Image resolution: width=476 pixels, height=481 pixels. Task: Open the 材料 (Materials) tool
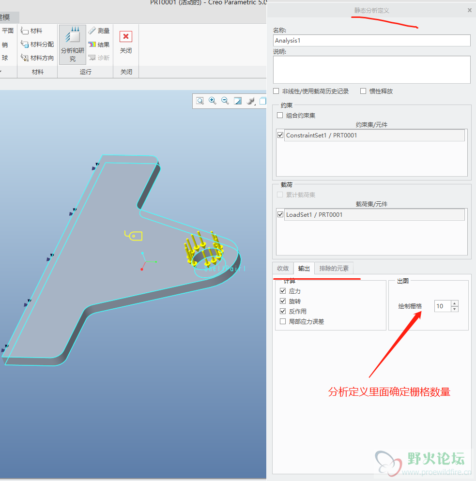[31, 30]
